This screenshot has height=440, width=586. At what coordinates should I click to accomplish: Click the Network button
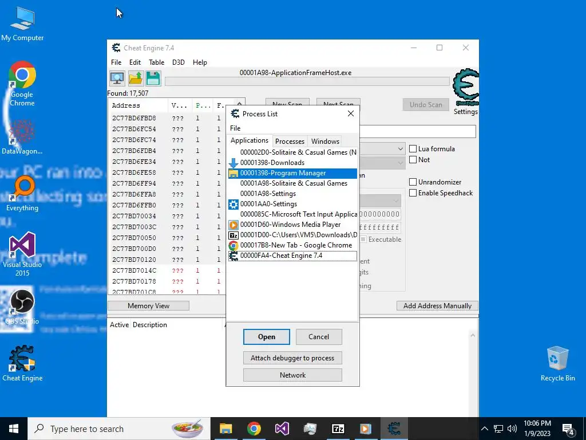tap(292, 375)
